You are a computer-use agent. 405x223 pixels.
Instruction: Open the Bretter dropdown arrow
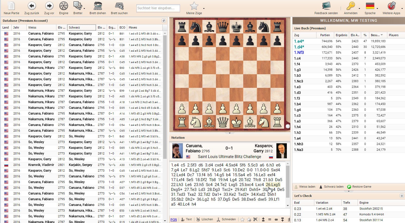tap(84, 8)
